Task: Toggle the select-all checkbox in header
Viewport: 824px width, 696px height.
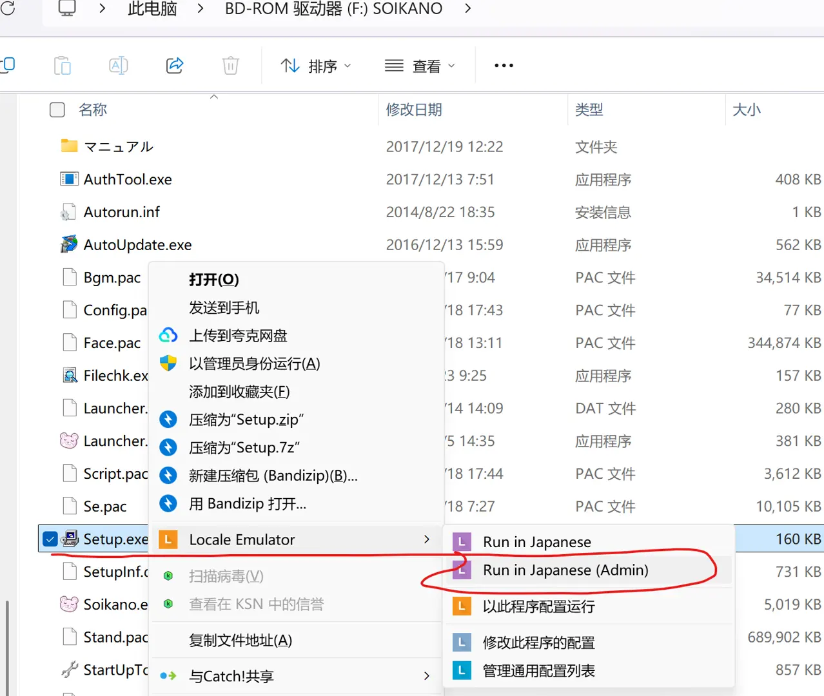Action: (x=57, y=110)
